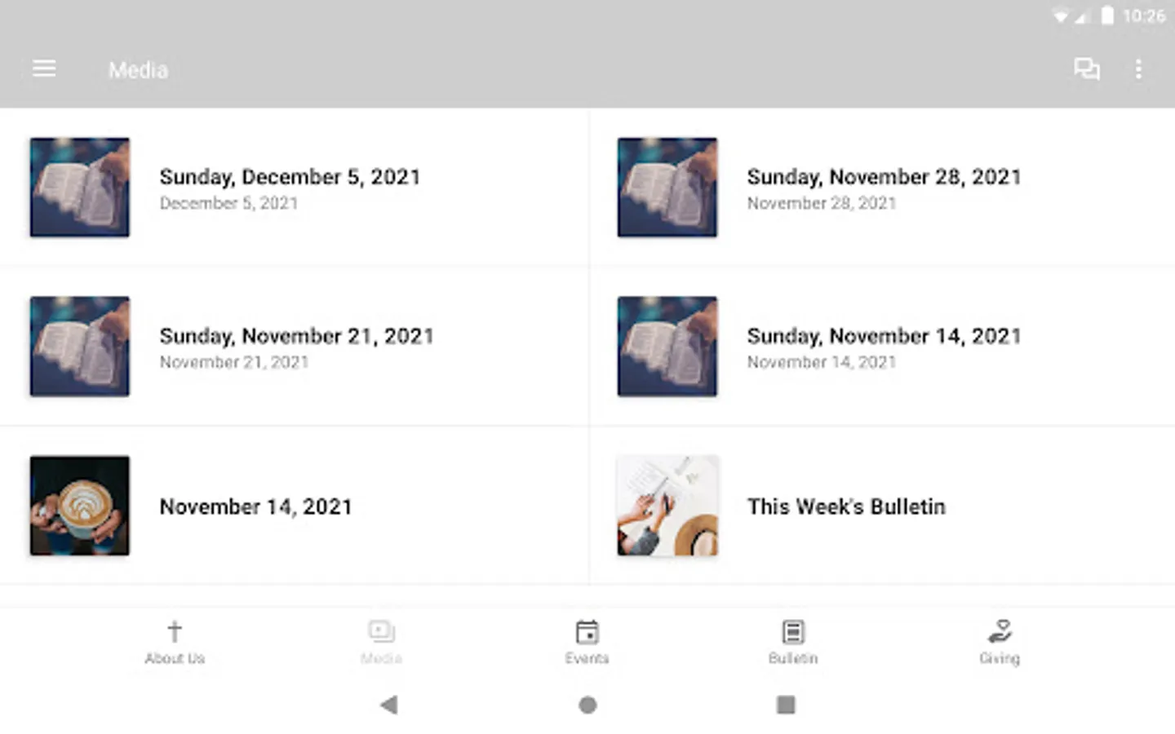Select Sunday, November 21, 2021 entry
This screenshot has width=1175, height=734.
click(x=296, y=336)
